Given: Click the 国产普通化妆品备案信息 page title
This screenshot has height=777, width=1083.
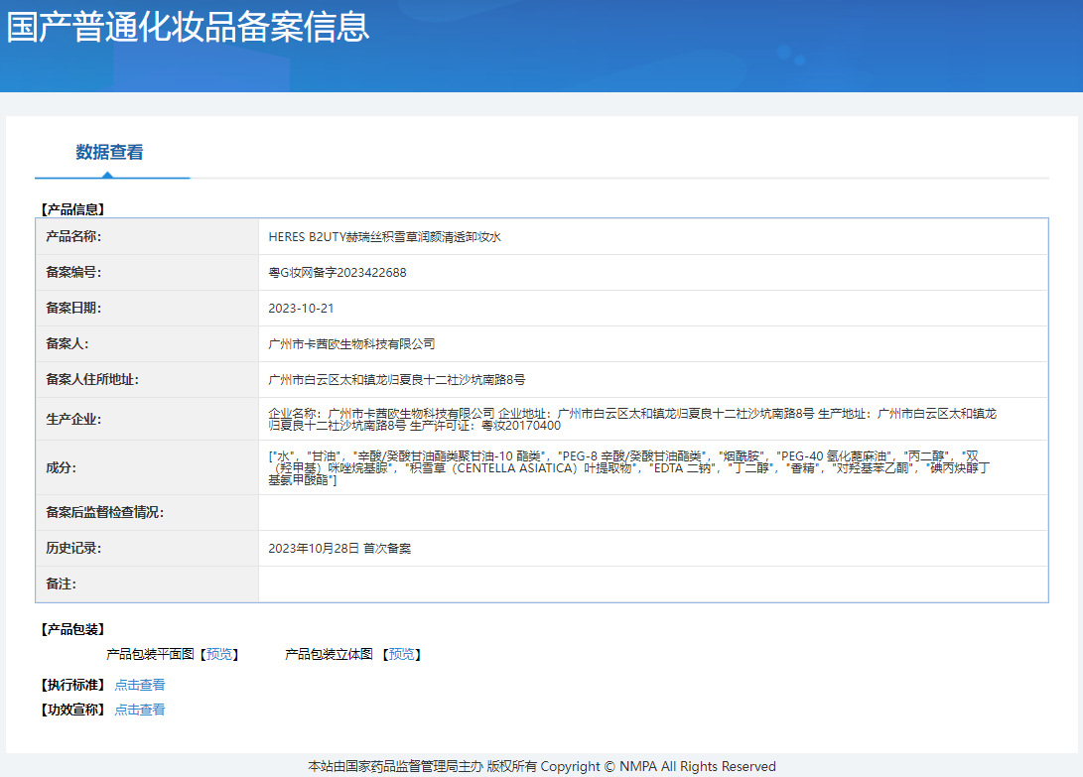Looking at the screenshot, I should [x=188, y=27].
